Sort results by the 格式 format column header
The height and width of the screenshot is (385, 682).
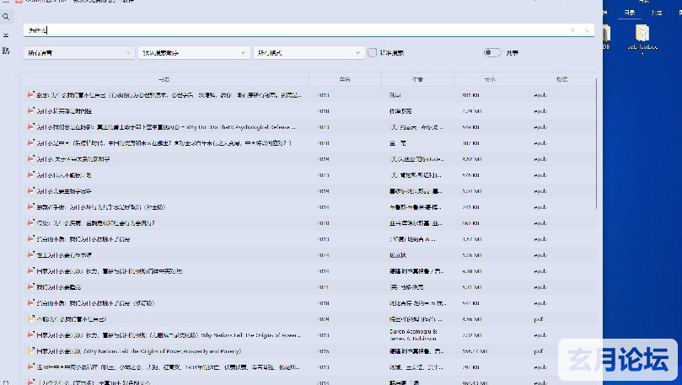561,79
